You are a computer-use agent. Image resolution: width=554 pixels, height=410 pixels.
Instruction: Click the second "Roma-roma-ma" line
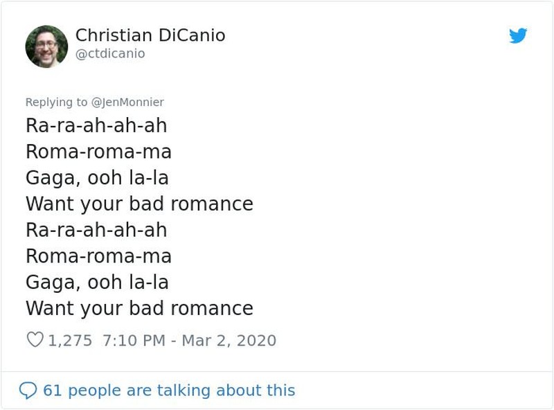point(98,256)
